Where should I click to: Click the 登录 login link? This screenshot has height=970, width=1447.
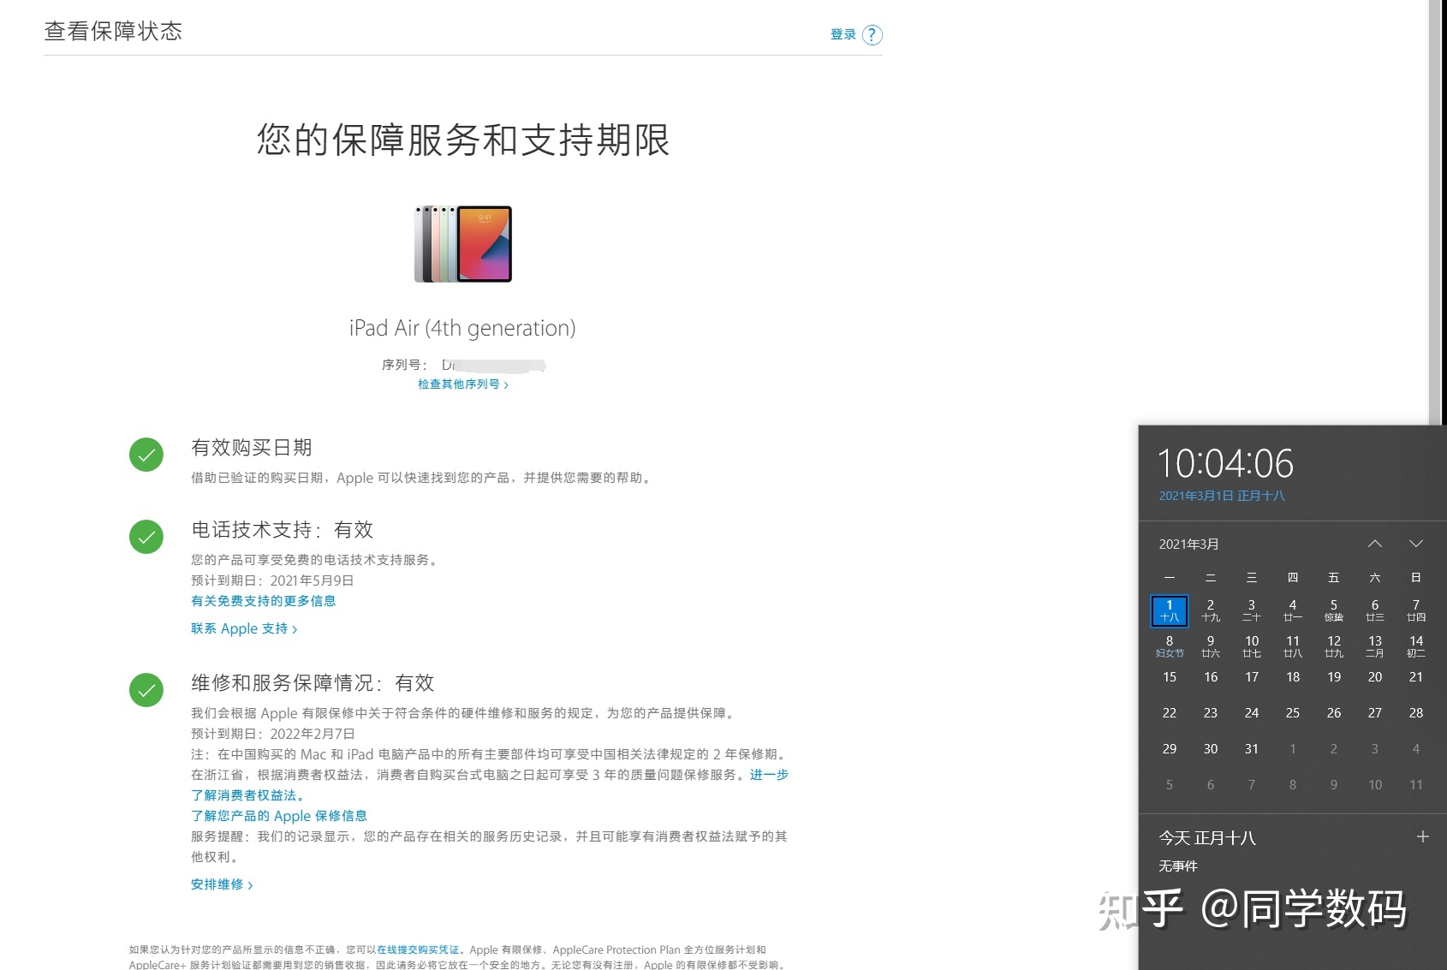pyautogui.click(x=843, y=34)
